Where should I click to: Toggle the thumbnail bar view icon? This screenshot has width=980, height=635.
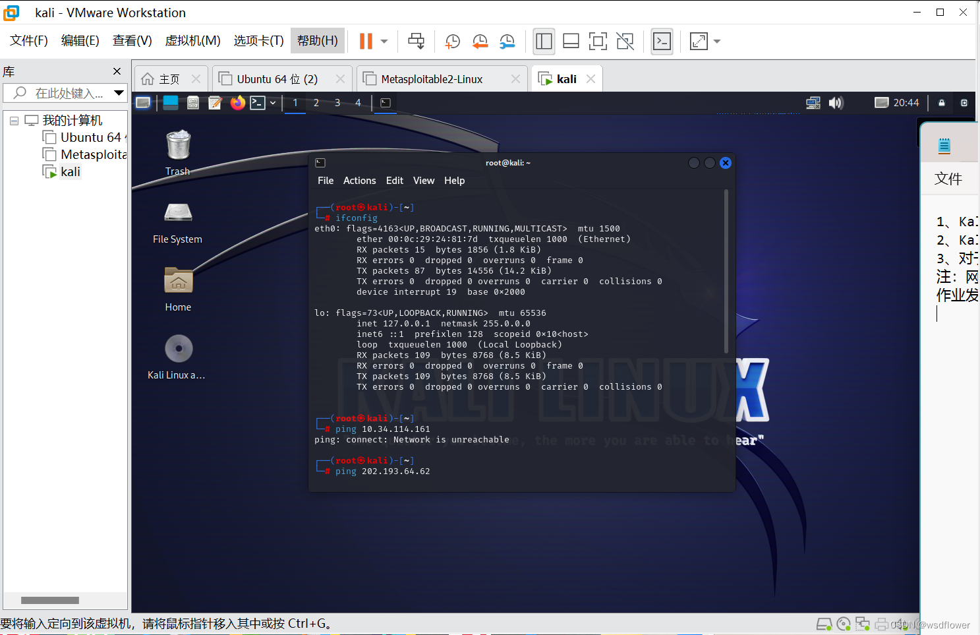(x=571, y=42)
